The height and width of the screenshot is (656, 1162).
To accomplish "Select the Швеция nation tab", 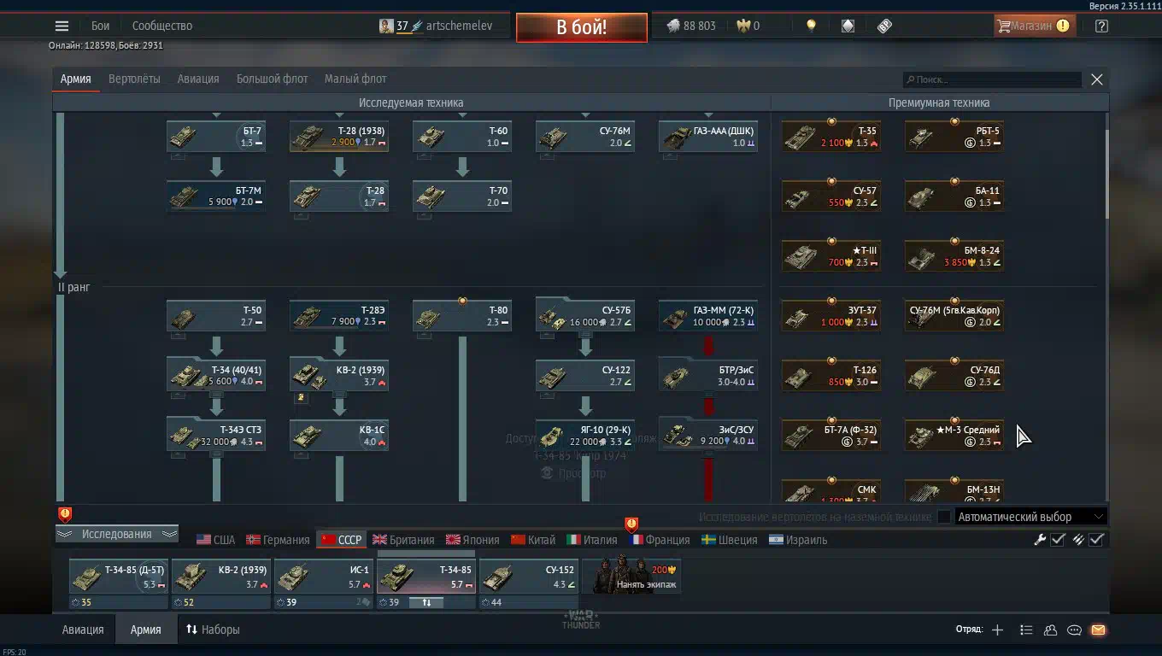I will point(730,540).
